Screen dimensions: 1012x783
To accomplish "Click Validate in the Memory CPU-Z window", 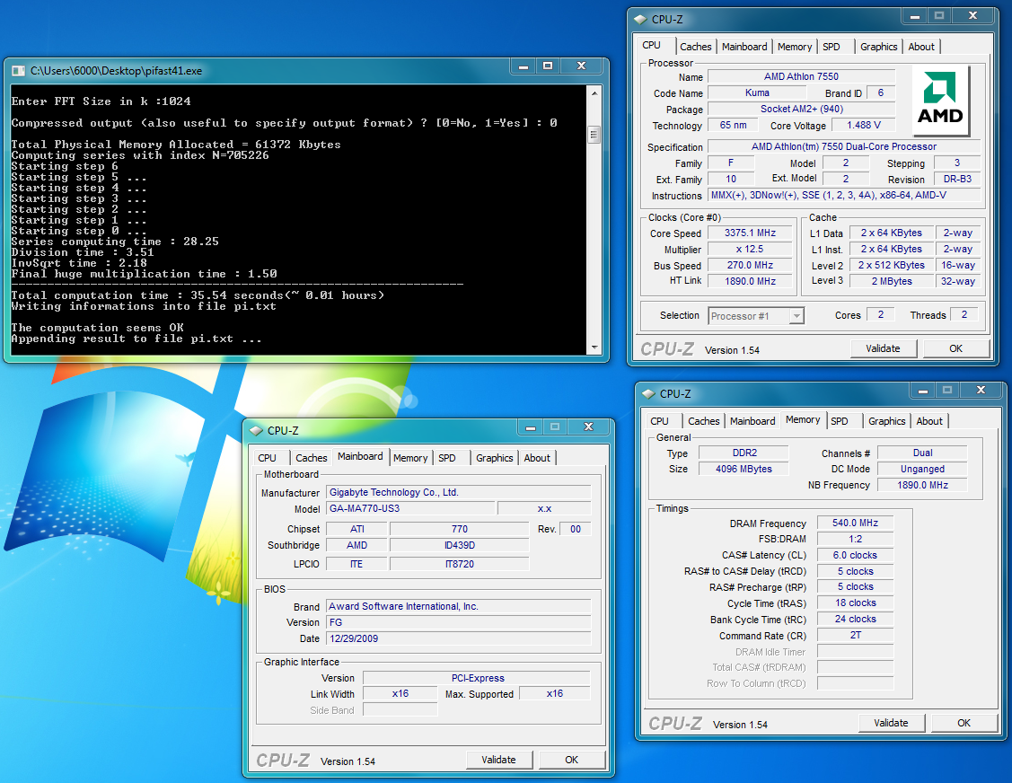I will (x=891, y=723).
